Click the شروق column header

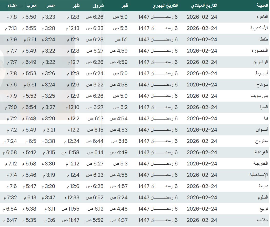pyautogui.click(x=98, y=6)
